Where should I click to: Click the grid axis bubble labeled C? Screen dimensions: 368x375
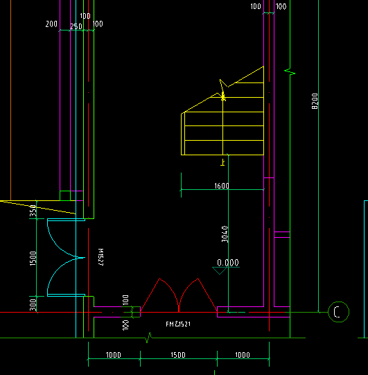(x=338, y=312)
